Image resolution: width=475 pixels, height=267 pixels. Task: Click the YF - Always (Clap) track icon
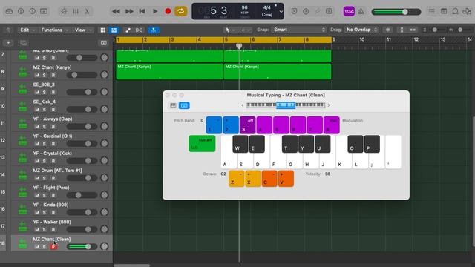click(23, 123)
